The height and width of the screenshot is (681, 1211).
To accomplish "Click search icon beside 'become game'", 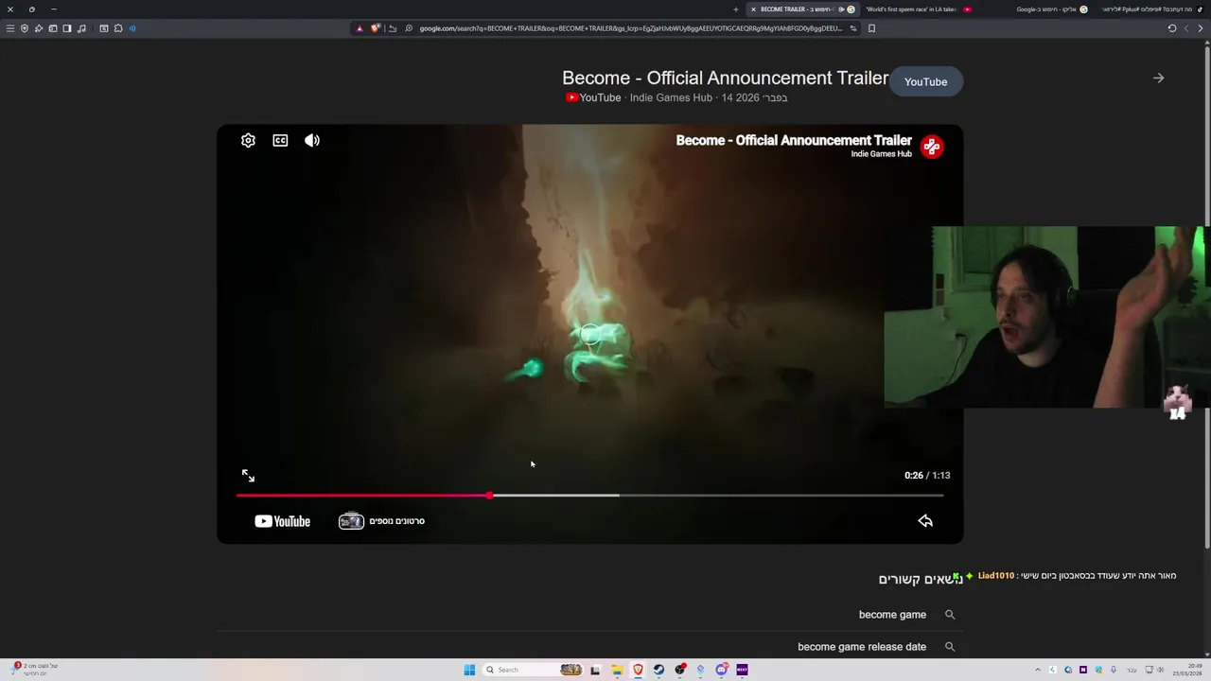I will [950, 615].
